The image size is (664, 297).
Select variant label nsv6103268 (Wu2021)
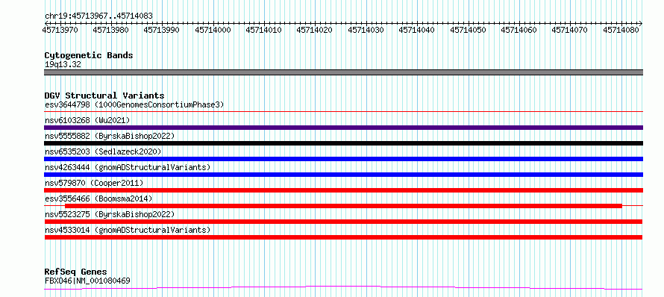(x=87, y=121)
